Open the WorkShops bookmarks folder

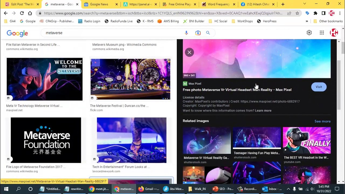tap(242, 21)
